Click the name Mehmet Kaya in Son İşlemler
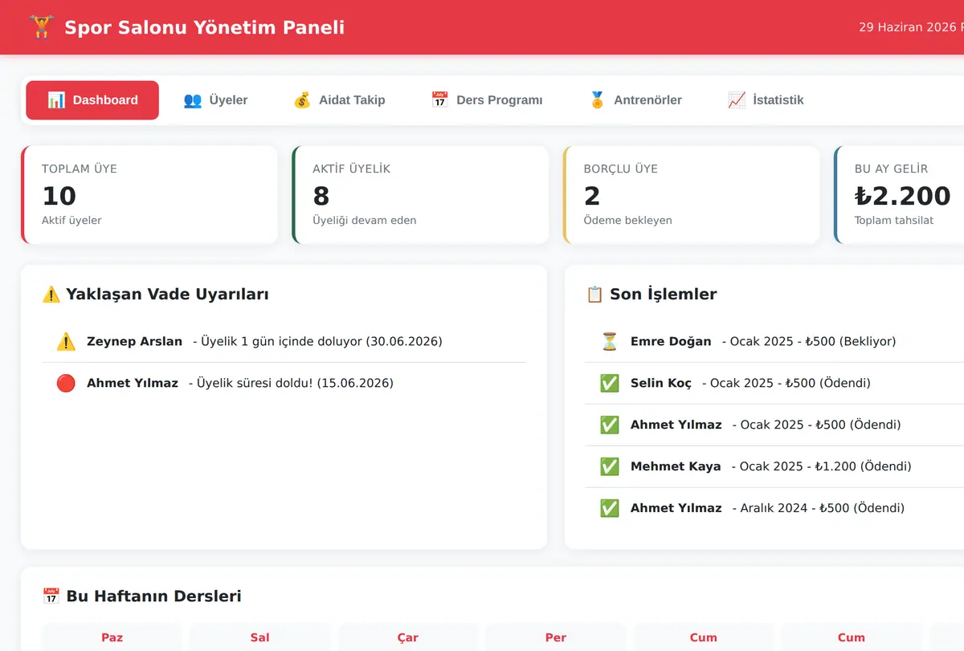964x651 pixels. click(676, 467)
